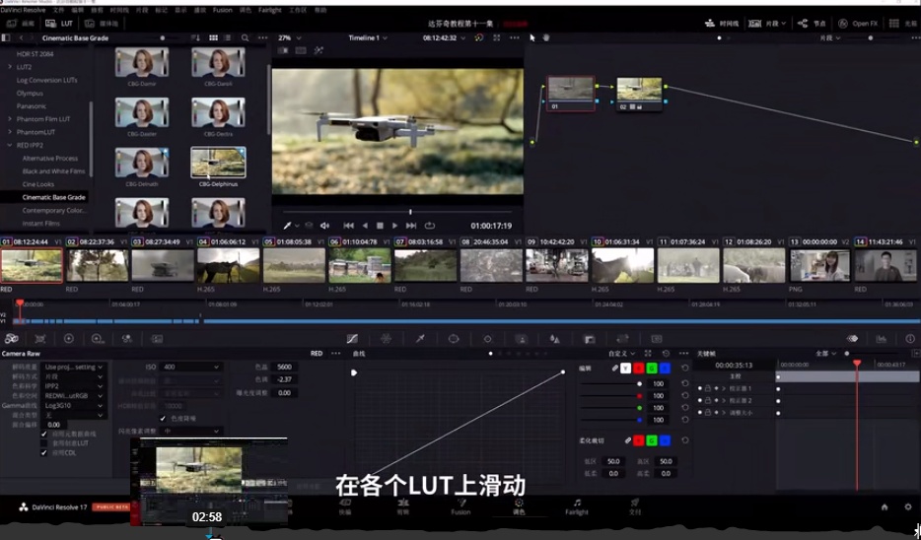The height and width of the screenshot is (540, 921).
Task: Open the Fairlight menu in menu bar
Action: point(269,10)
